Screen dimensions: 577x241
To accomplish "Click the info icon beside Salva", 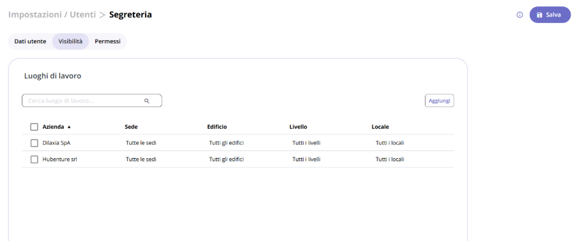I will [x=519, y=15].
